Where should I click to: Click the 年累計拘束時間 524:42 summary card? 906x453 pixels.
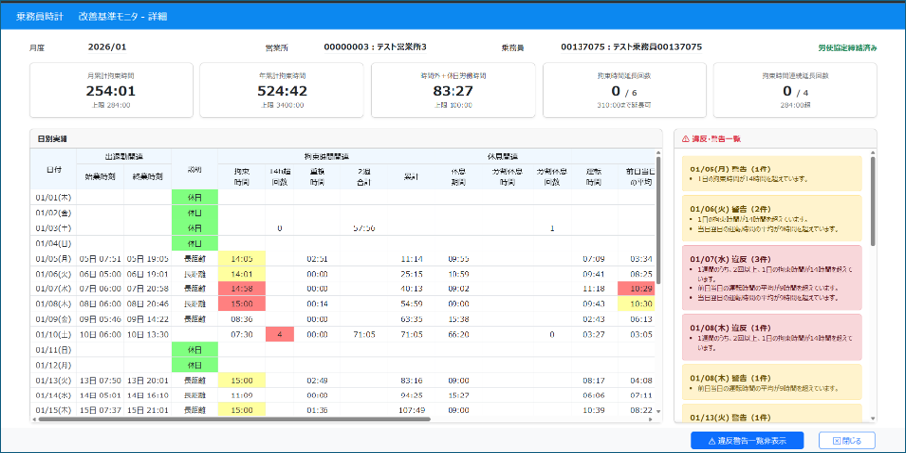(282, 90)
